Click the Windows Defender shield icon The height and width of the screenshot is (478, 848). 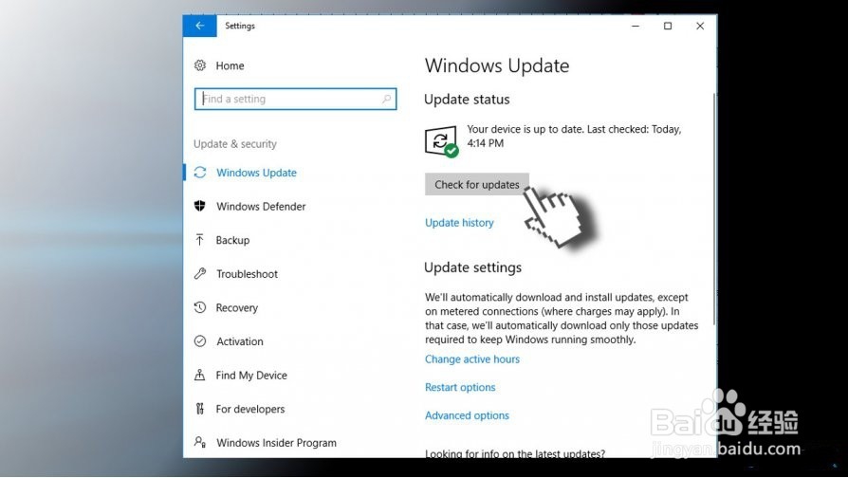pyautogui.click(x=200, y=206)
